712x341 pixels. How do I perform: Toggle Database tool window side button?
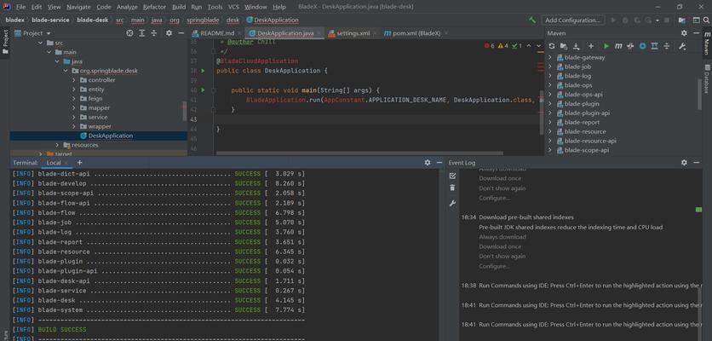click(x=707, y=78)
